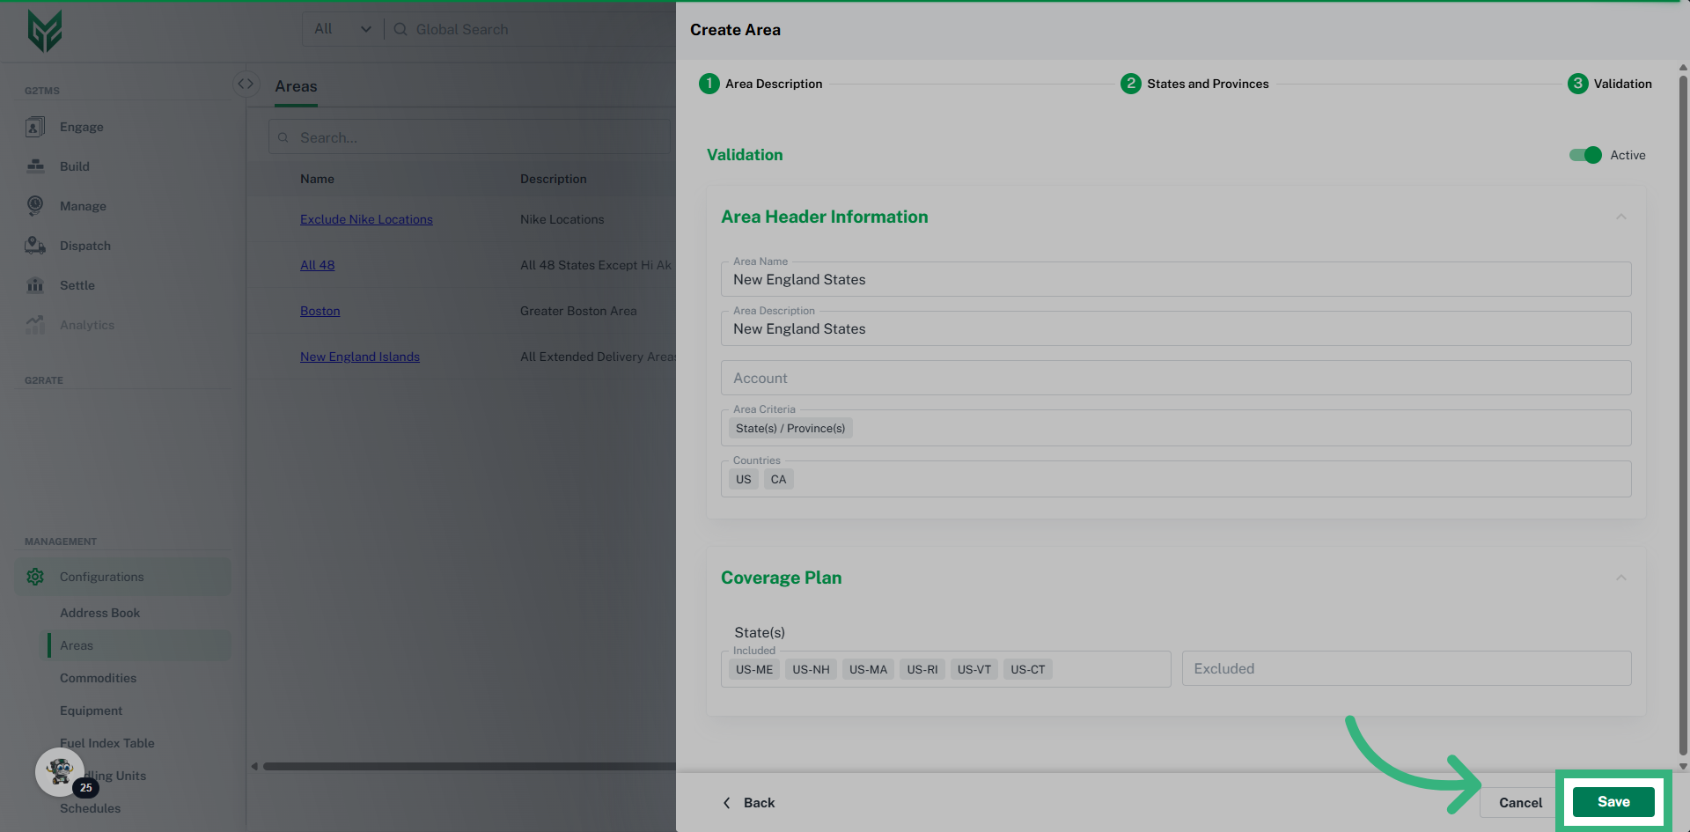Select Commodities in the sidebar

[98, 678]
